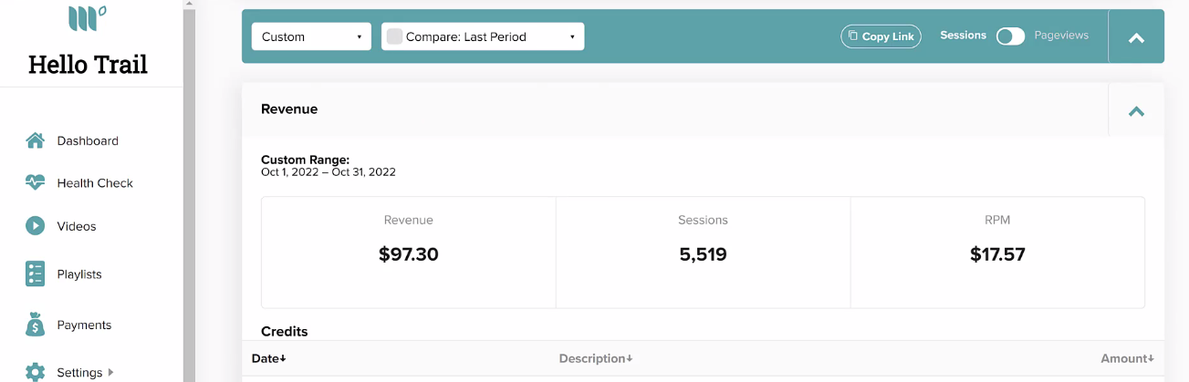Toggle Sessions to Pageviews switch
The height and width of the screenshot is (382, 1189).
(1010, 36)
